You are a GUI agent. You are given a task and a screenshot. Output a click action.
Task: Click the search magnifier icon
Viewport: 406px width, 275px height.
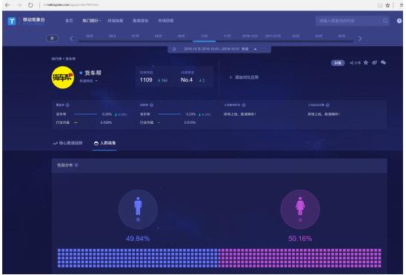click(385, 21)
